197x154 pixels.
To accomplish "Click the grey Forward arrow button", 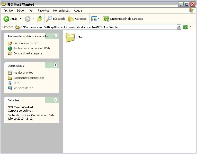I will point(28,19).
